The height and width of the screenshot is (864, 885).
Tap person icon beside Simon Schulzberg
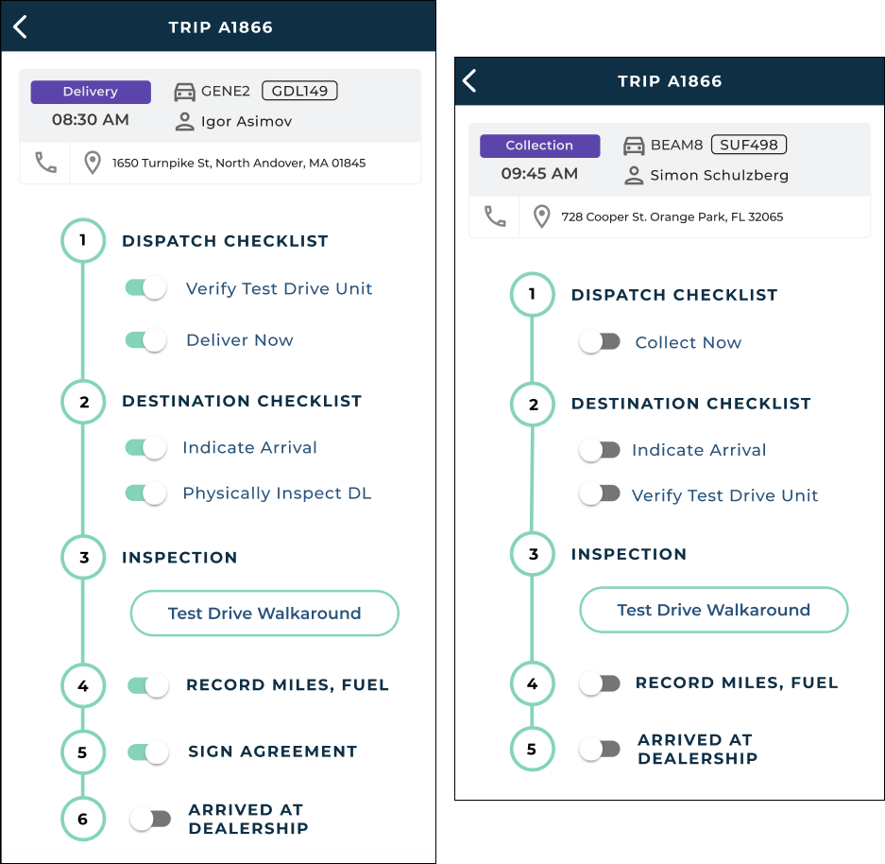(x=635, y=175)
